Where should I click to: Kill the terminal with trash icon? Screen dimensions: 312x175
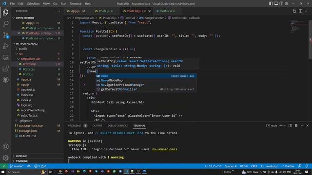tap(296, 125)
